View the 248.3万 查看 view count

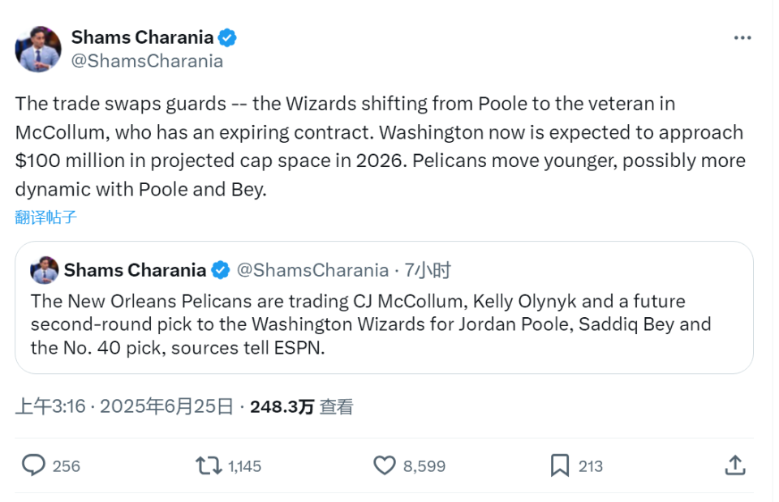point(301,406)
